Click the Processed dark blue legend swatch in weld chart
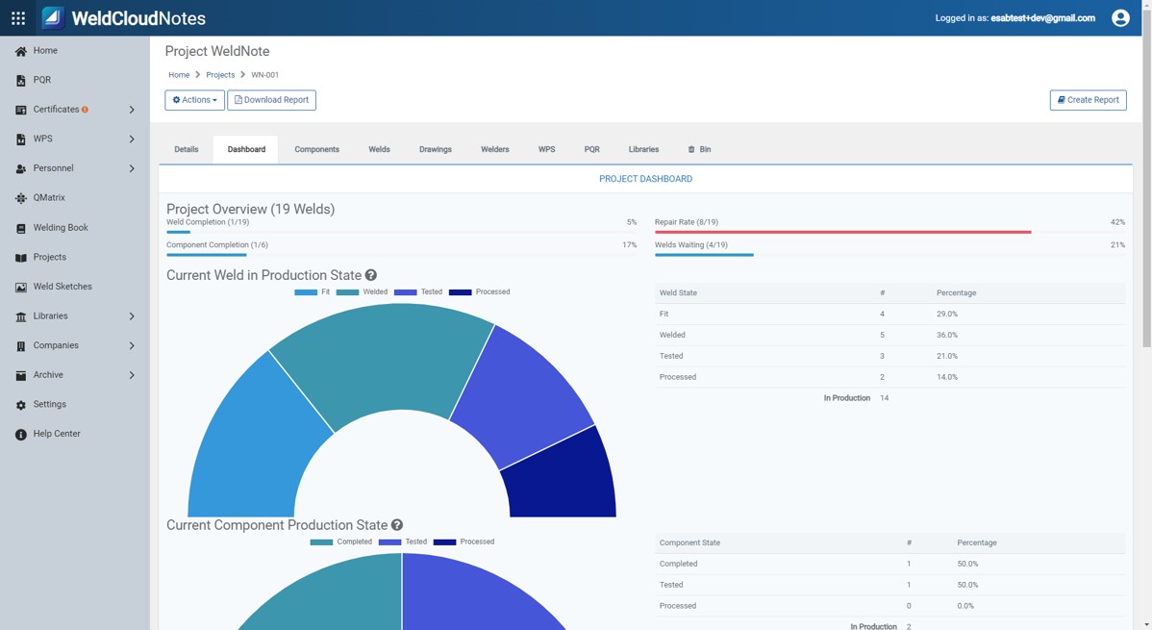This screenshot has width=1152, height=630. click(461, 292)
